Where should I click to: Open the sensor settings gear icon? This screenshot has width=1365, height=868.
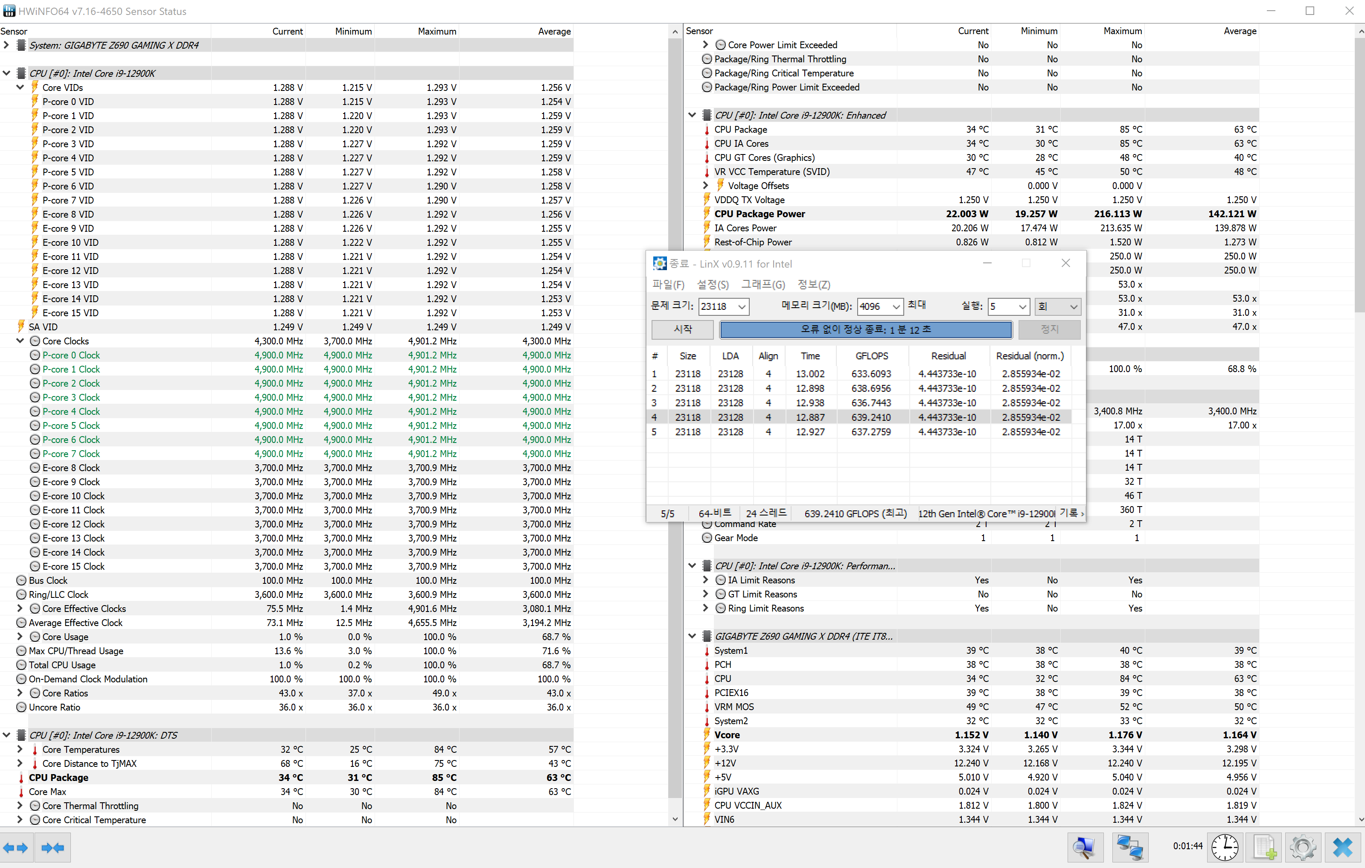(1303, 848)
